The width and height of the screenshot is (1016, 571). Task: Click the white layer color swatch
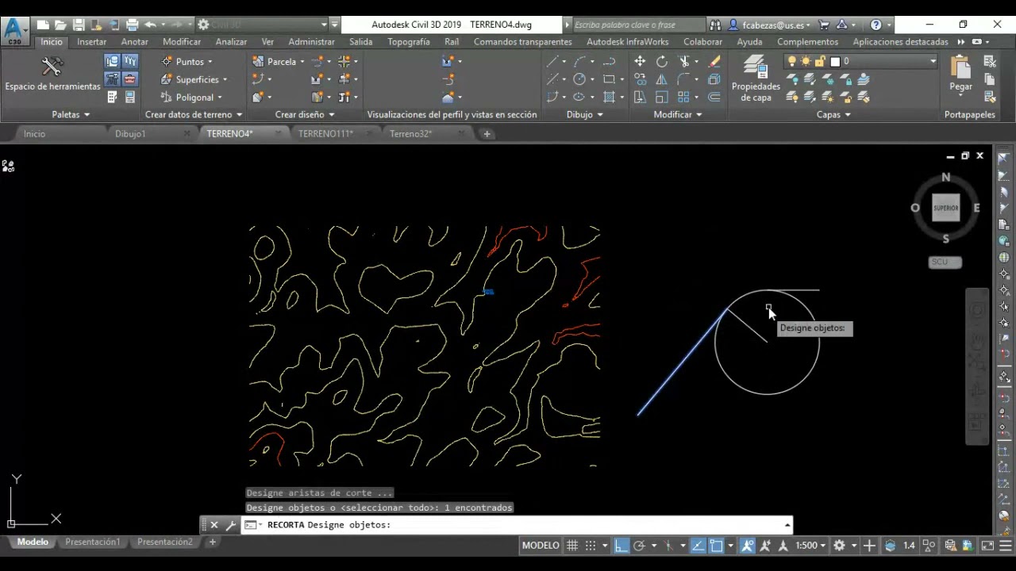(x=835, y=61)
